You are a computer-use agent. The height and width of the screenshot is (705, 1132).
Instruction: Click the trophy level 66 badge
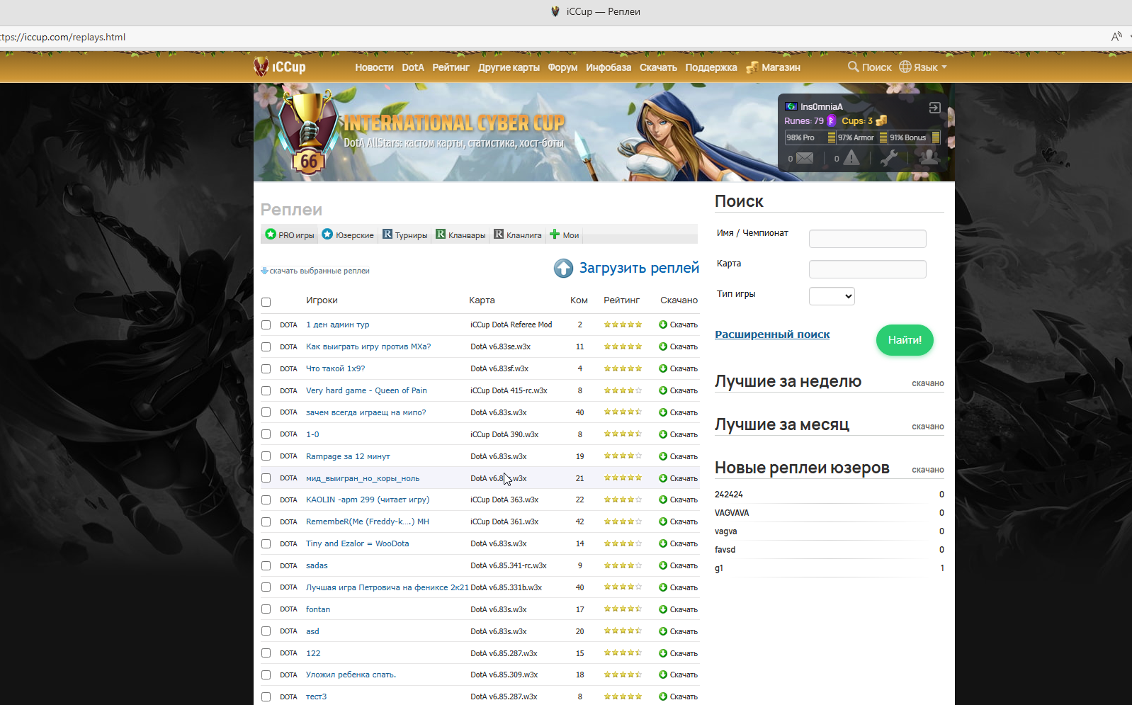coord(308,133)
